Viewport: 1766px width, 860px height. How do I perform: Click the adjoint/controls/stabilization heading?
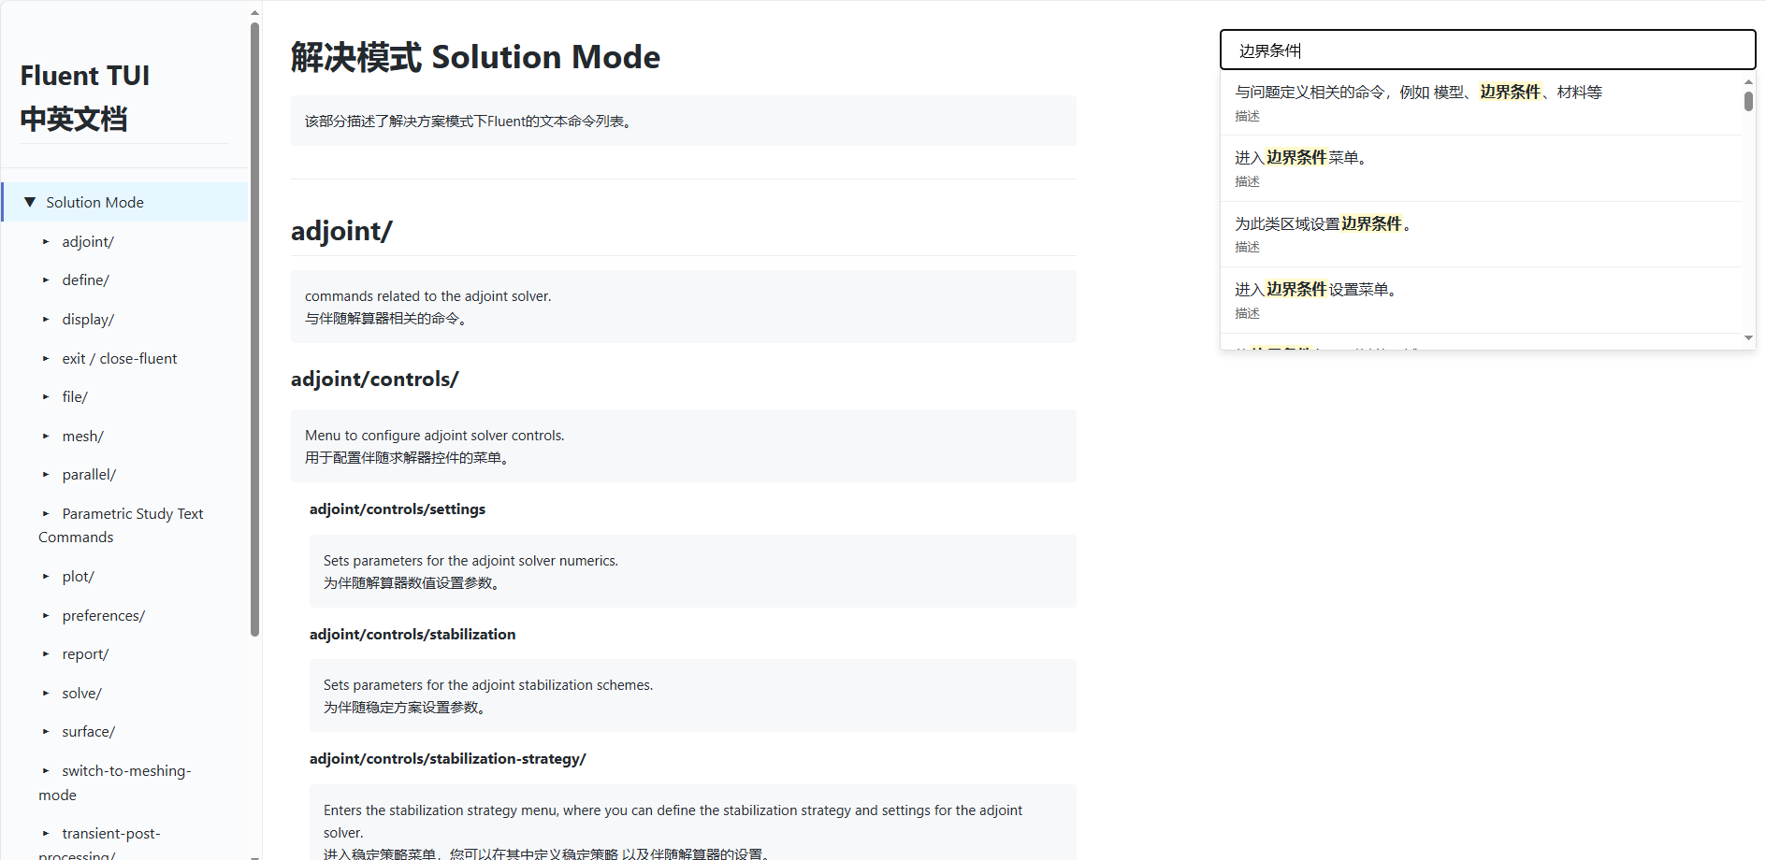413,634
